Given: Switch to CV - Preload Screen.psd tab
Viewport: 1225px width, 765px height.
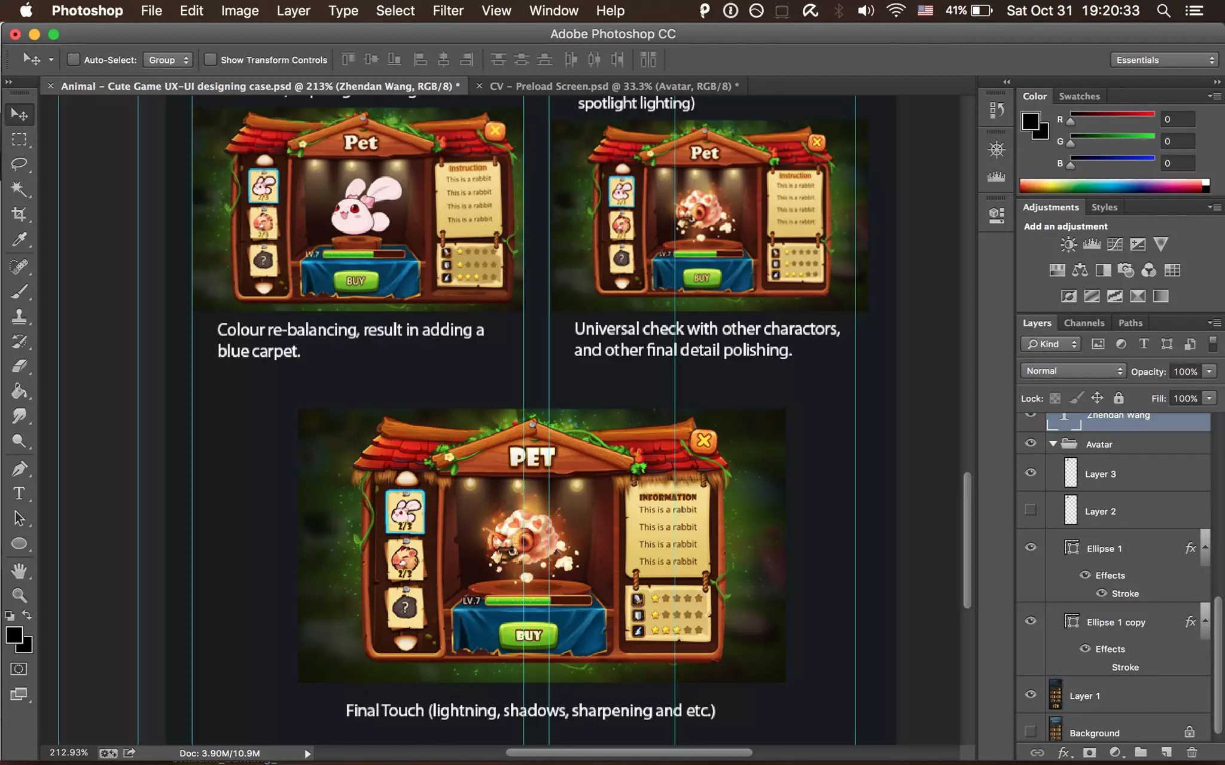Looking at the screenshot, I should [x=614, y=86].
